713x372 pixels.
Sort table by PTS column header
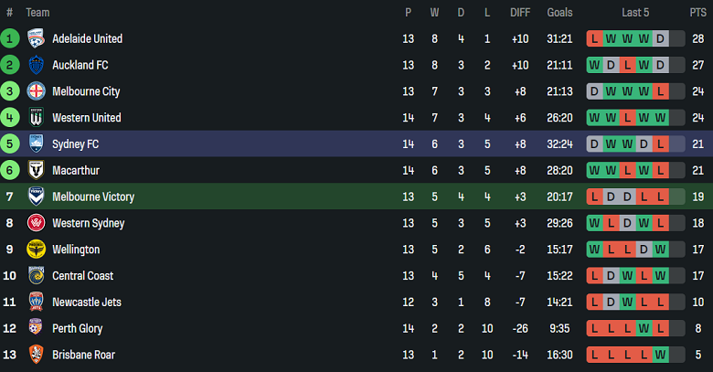pyautogui.click(x=697, y=13)
